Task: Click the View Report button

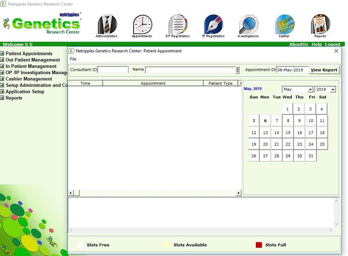Action: pos(324,70)
